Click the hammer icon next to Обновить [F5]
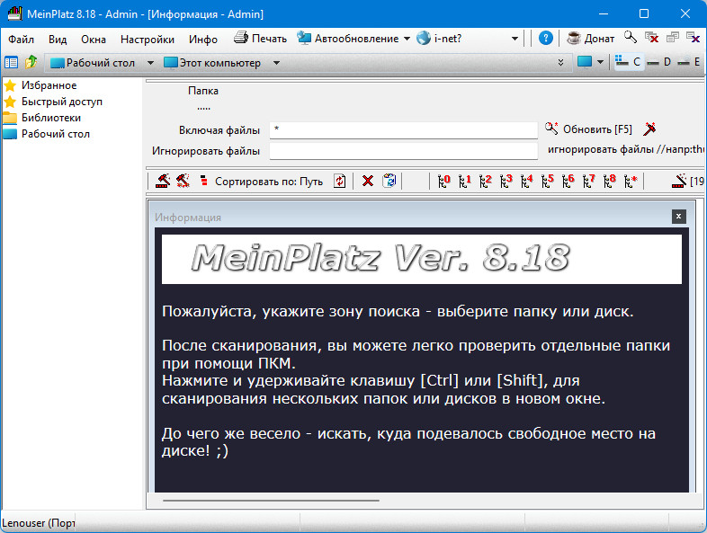Viewport: 707px width, 533px height. (650, 129)
